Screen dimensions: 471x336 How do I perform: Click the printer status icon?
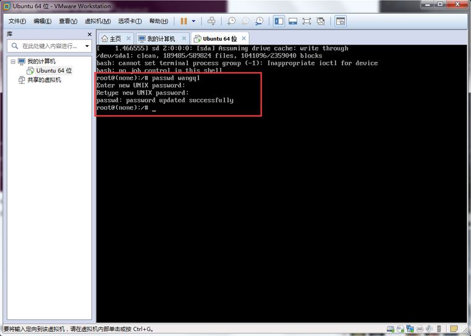420,329
